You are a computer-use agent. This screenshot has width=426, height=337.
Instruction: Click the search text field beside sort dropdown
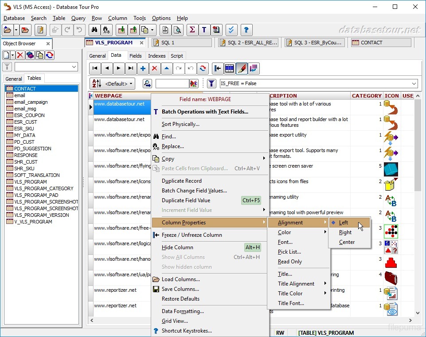(x=172, y=83)
